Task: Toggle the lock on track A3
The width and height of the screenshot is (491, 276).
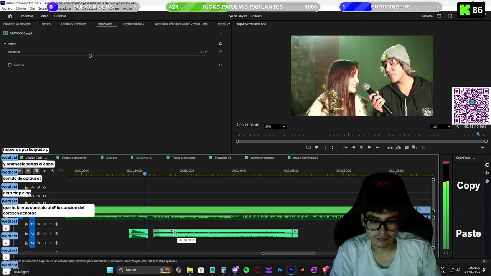Action: [26, 233]
